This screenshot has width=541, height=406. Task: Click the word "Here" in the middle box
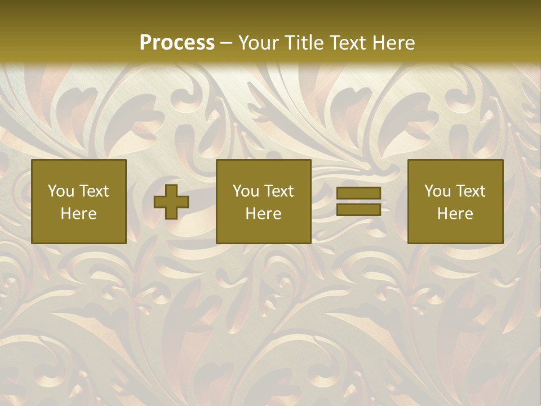(x=264, y=214)
